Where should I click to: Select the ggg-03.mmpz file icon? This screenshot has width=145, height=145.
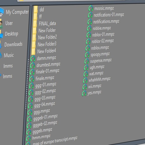tap(30, 99)
